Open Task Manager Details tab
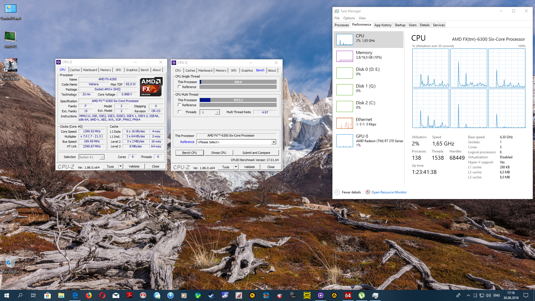 [425, 25]
